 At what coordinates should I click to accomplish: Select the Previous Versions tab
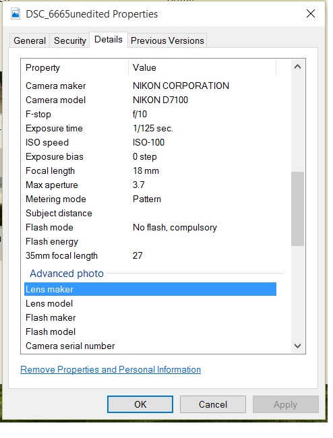coord(167,41)
